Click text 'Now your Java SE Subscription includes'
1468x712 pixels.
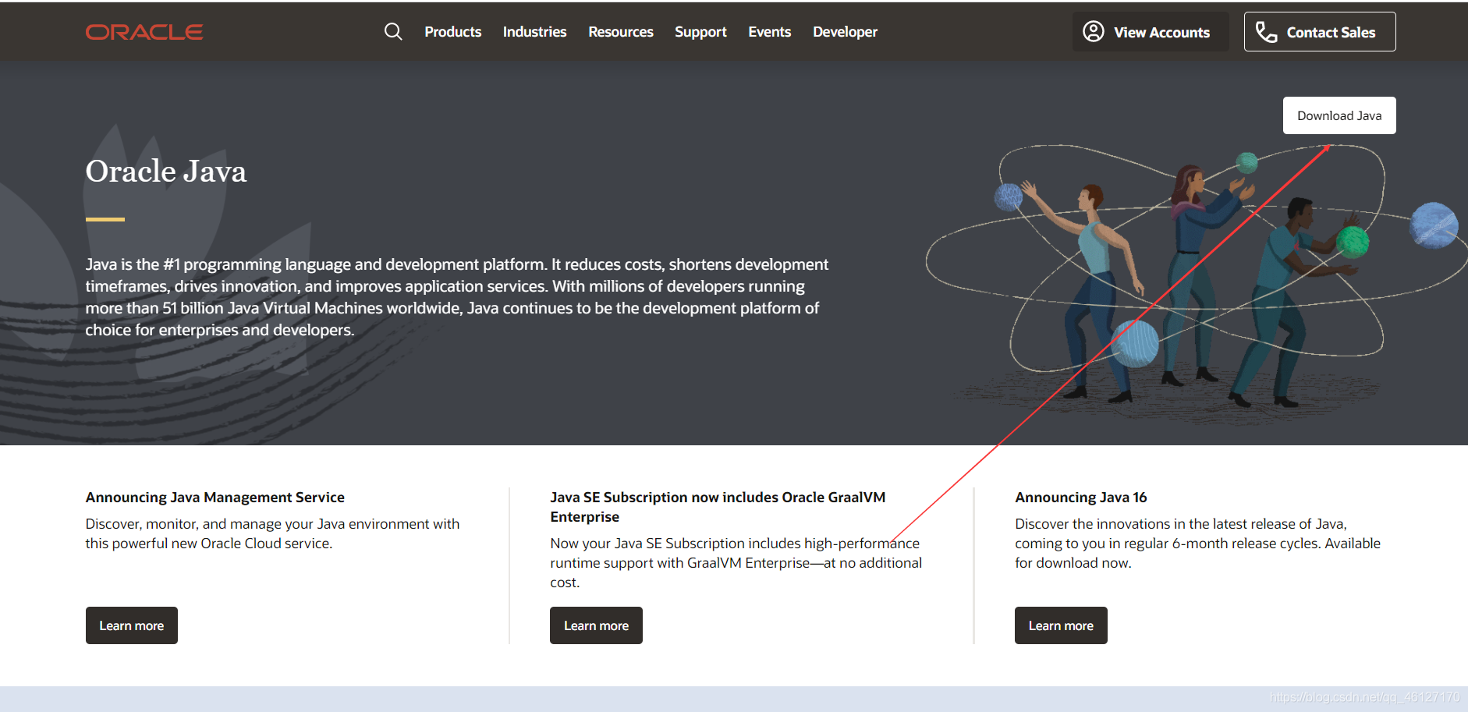point(736,563)
